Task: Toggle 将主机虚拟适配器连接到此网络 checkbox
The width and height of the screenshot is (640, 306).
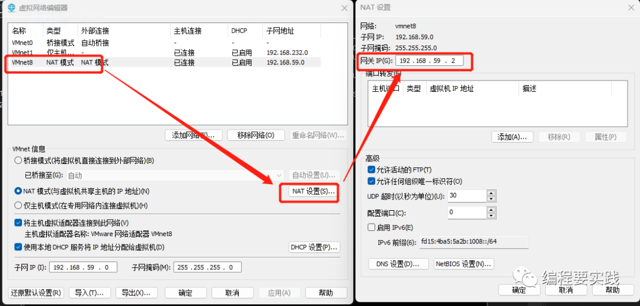Action: 18,223
